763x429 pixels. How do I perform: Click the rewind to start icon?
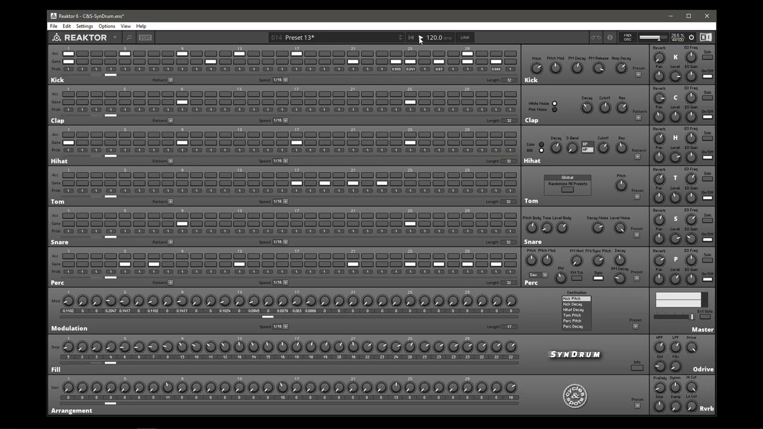coord(411,38)
